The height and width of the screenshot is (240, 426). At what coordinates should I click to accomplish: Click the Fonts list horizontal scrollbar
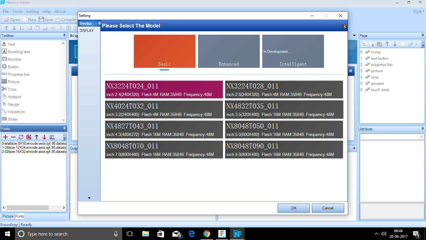[27, 208]
